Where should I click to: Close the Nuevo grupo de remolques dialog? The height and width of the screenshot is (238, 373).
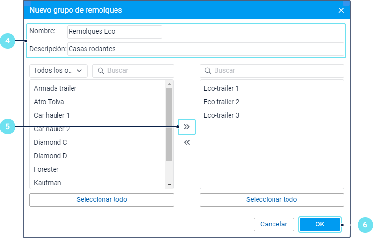[x=341, y=10]
